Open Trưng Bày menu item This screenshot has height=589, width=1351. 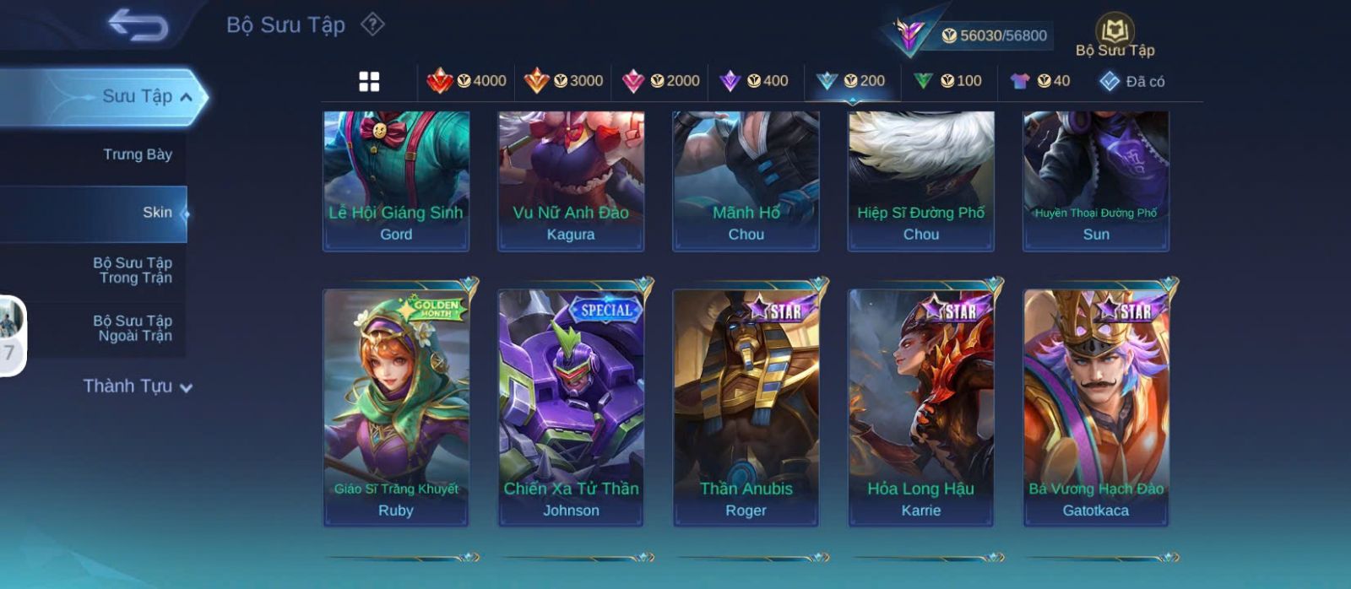click(138, 154)
